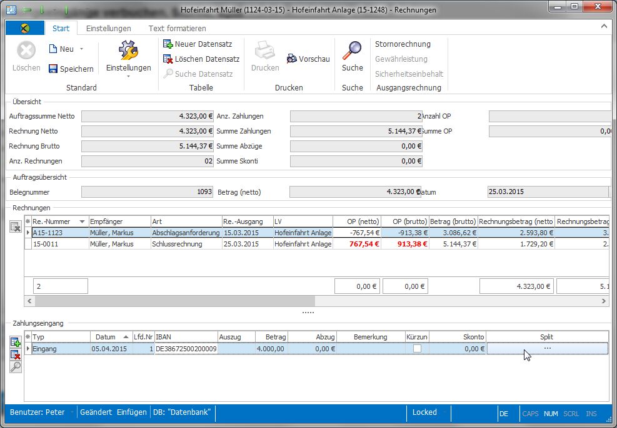
Task: Open the application menu orb button
Action: coord(25,28)
